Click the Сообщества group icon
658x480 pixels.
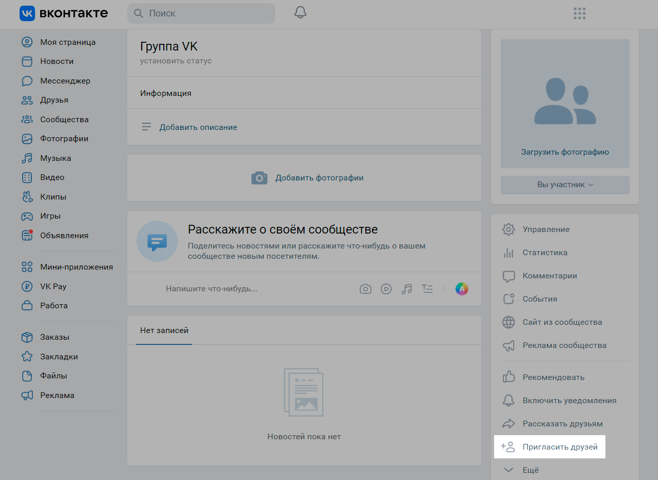click(x=27, y=120)
